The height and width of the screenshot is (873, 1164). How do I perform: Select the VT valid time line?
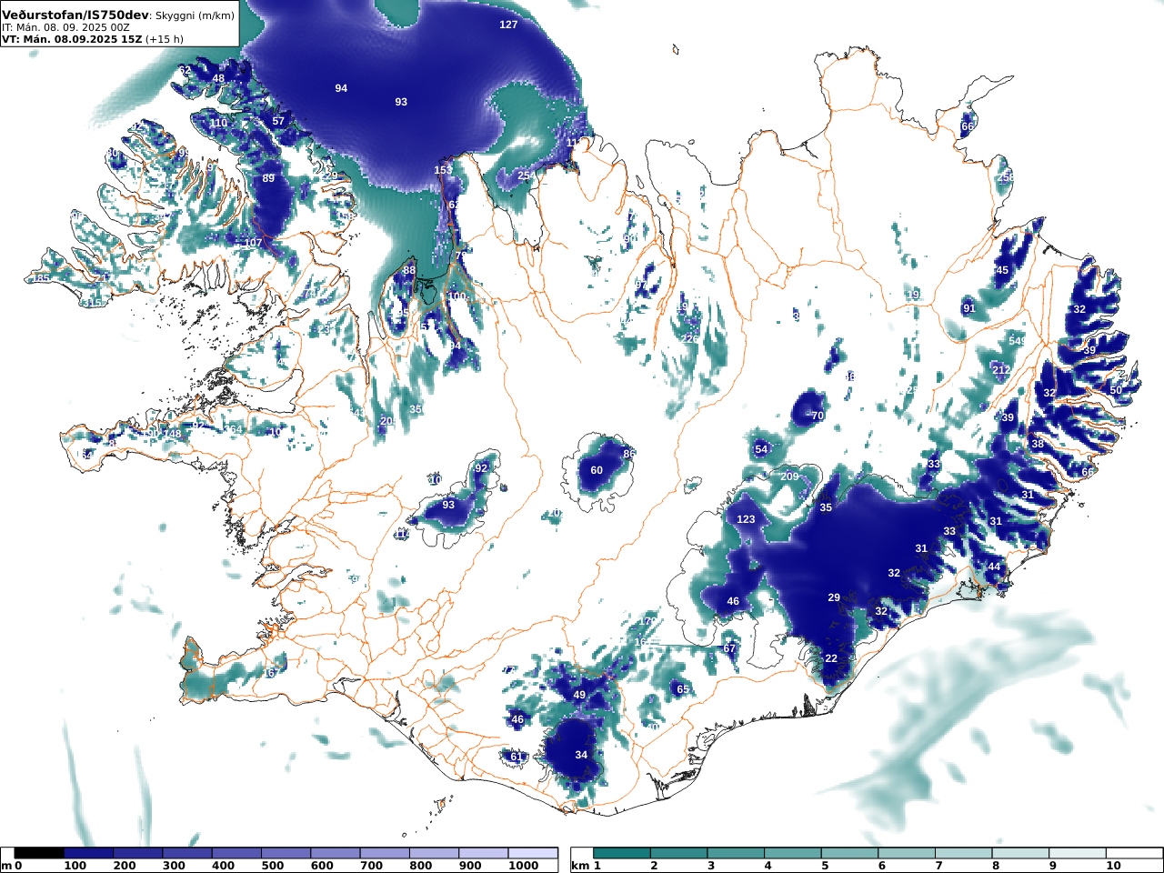[92, 39]
